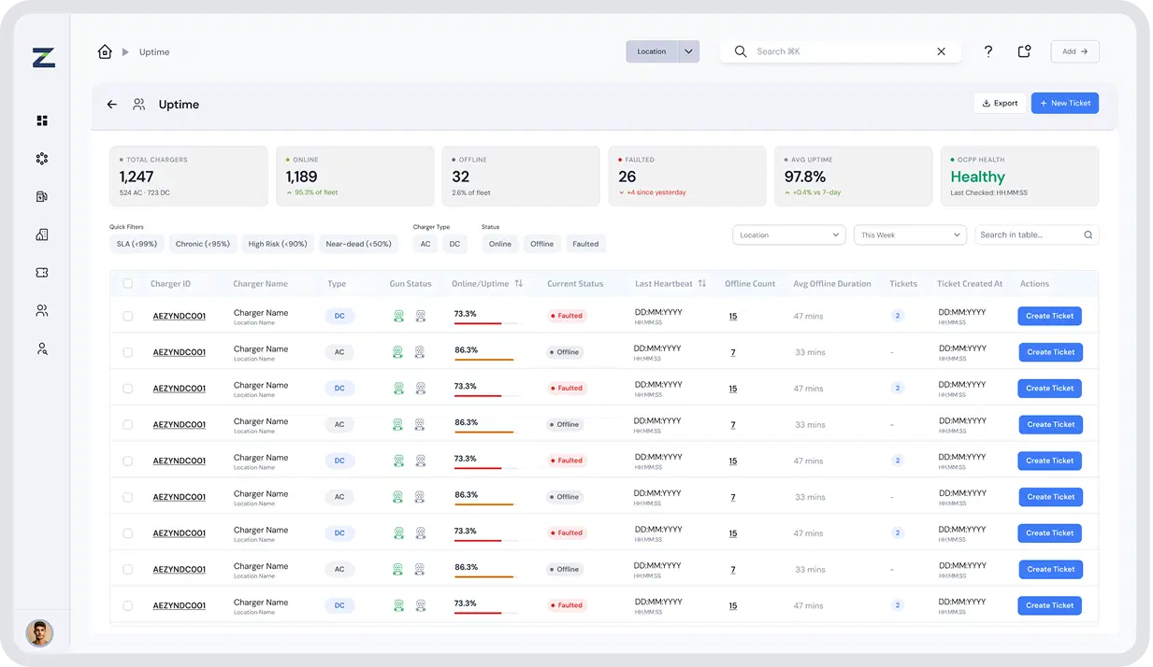Focus the Search in table field
The image size is (1153, 667).
[1036, 235]
